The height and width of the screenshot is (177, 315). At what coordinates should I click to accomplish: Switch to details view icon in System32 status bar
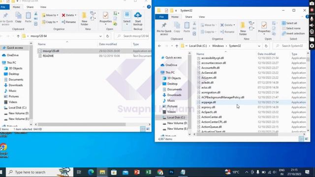pyautogui.click(x=301, y=139)
